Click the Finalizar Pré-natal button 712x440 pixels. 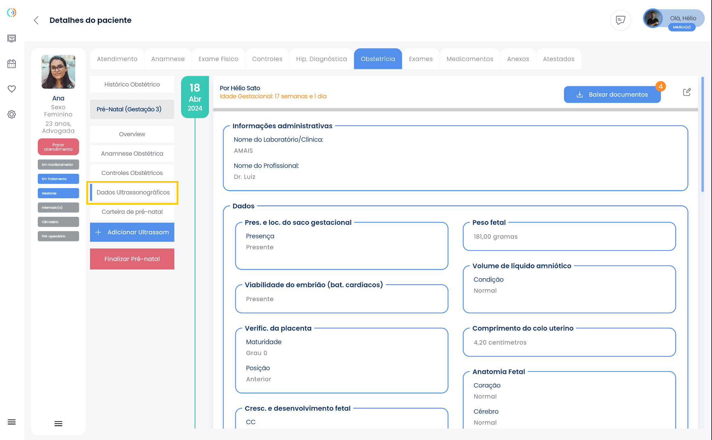click(132, 259)
